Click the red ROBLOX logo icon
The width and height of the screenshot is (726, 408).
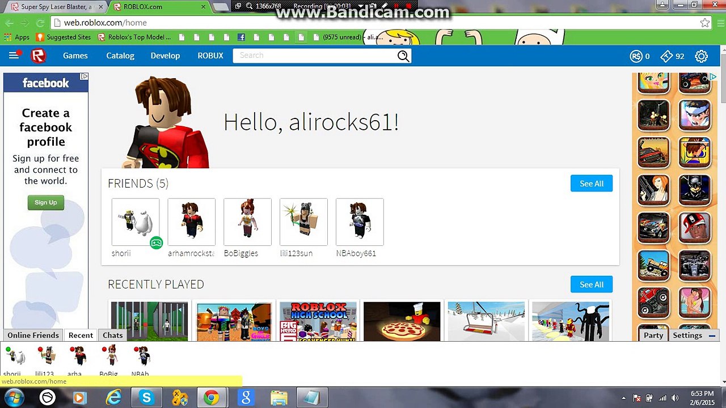(x=38, y=56)
